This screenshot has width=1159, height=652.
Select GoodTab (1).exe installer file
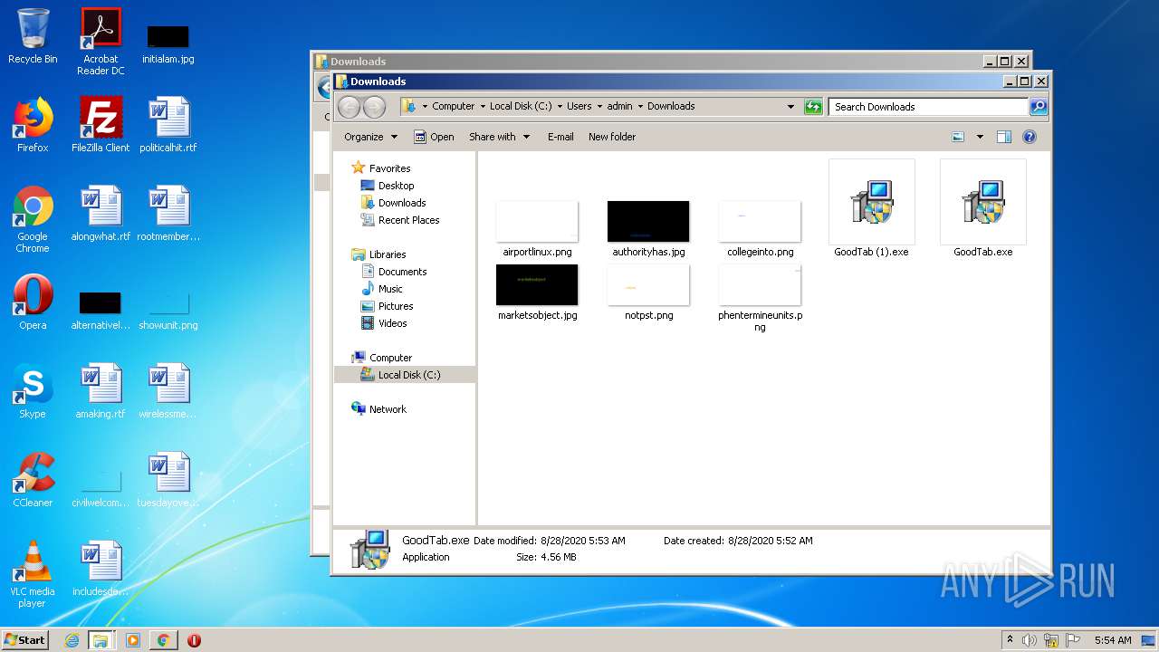click(x=871, y=209)
